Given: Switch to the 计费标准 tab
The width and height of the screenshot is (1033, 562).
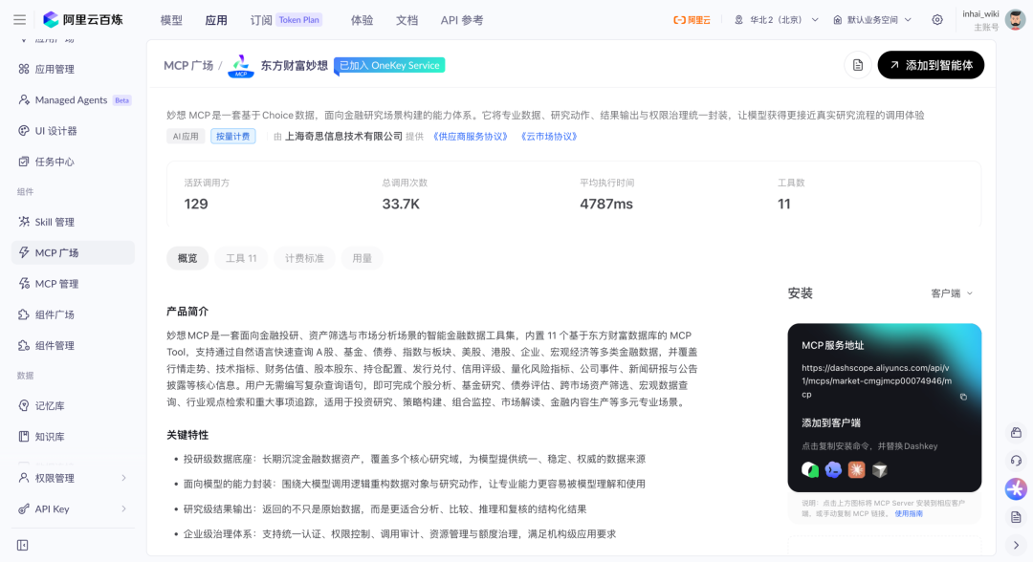Looking at the screenshot, I should click(x=304, y=258).
